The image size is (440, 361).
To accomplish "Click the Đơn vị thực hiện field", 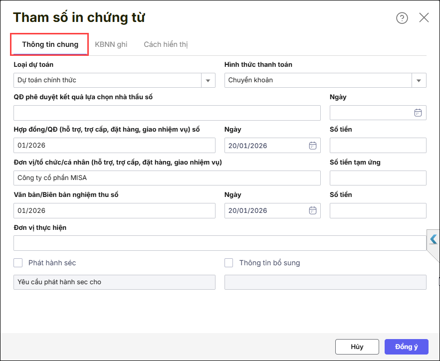I will click(x=220, y=243).
